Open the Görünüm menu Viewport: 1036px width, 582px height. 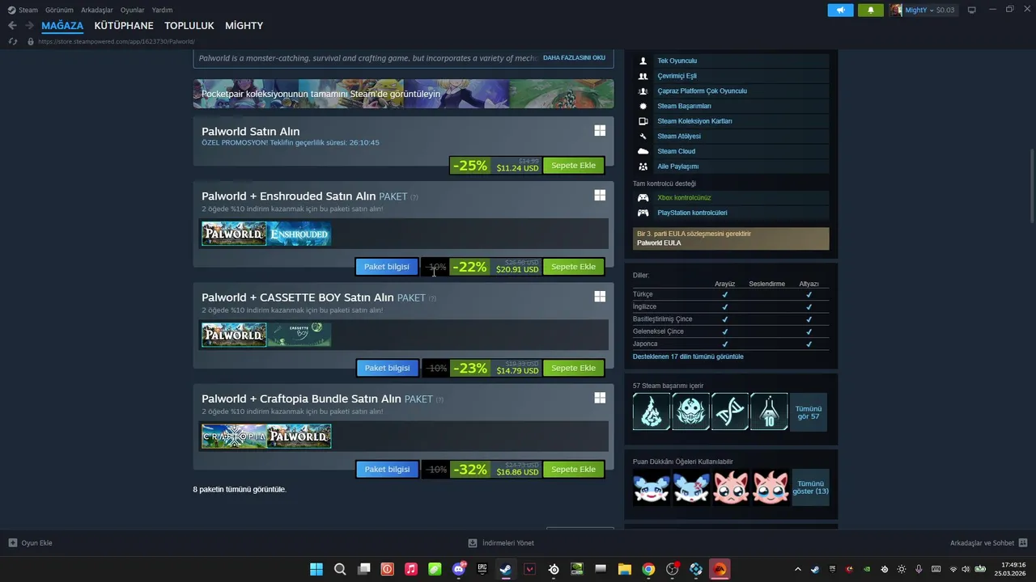tap(59, 10)
